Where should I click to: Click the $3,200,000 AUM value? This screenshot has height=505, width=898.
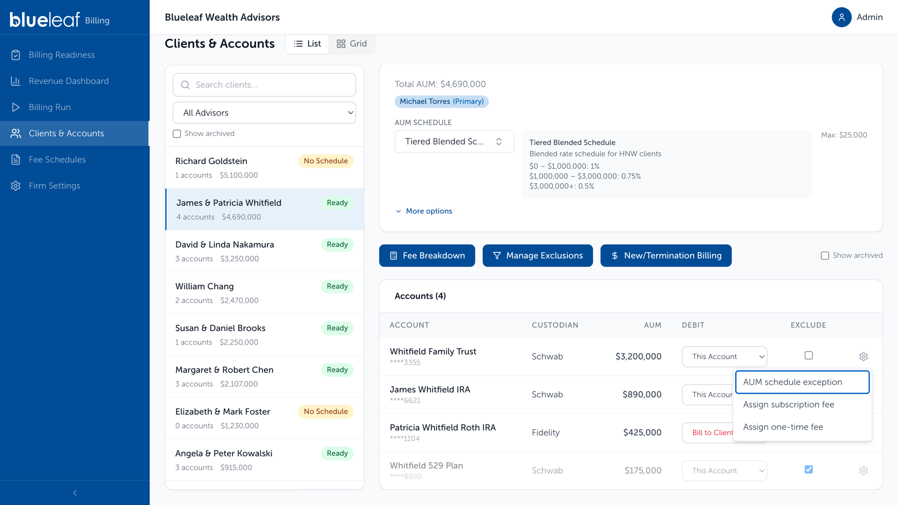[x=638, y=357]
